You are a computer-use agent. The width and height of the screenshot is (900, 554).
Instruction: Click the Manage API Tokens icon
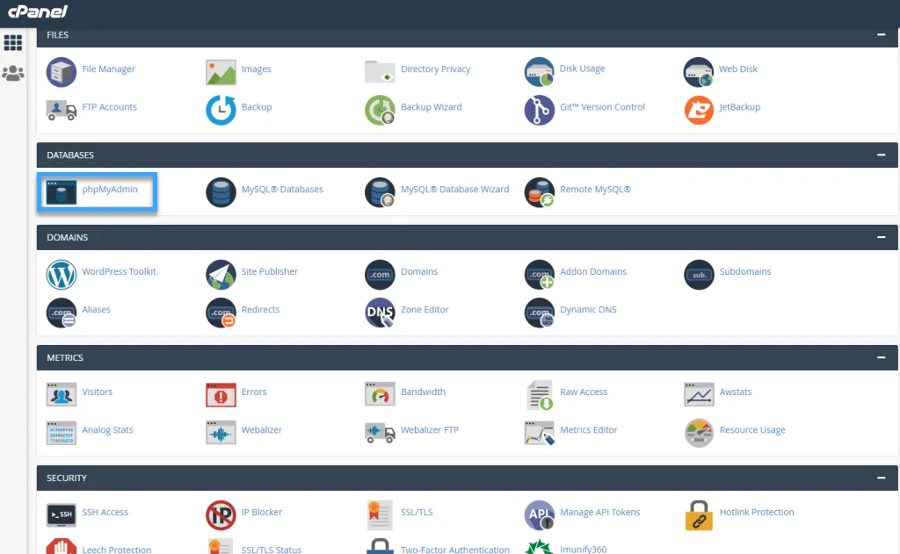coord(539,515)
